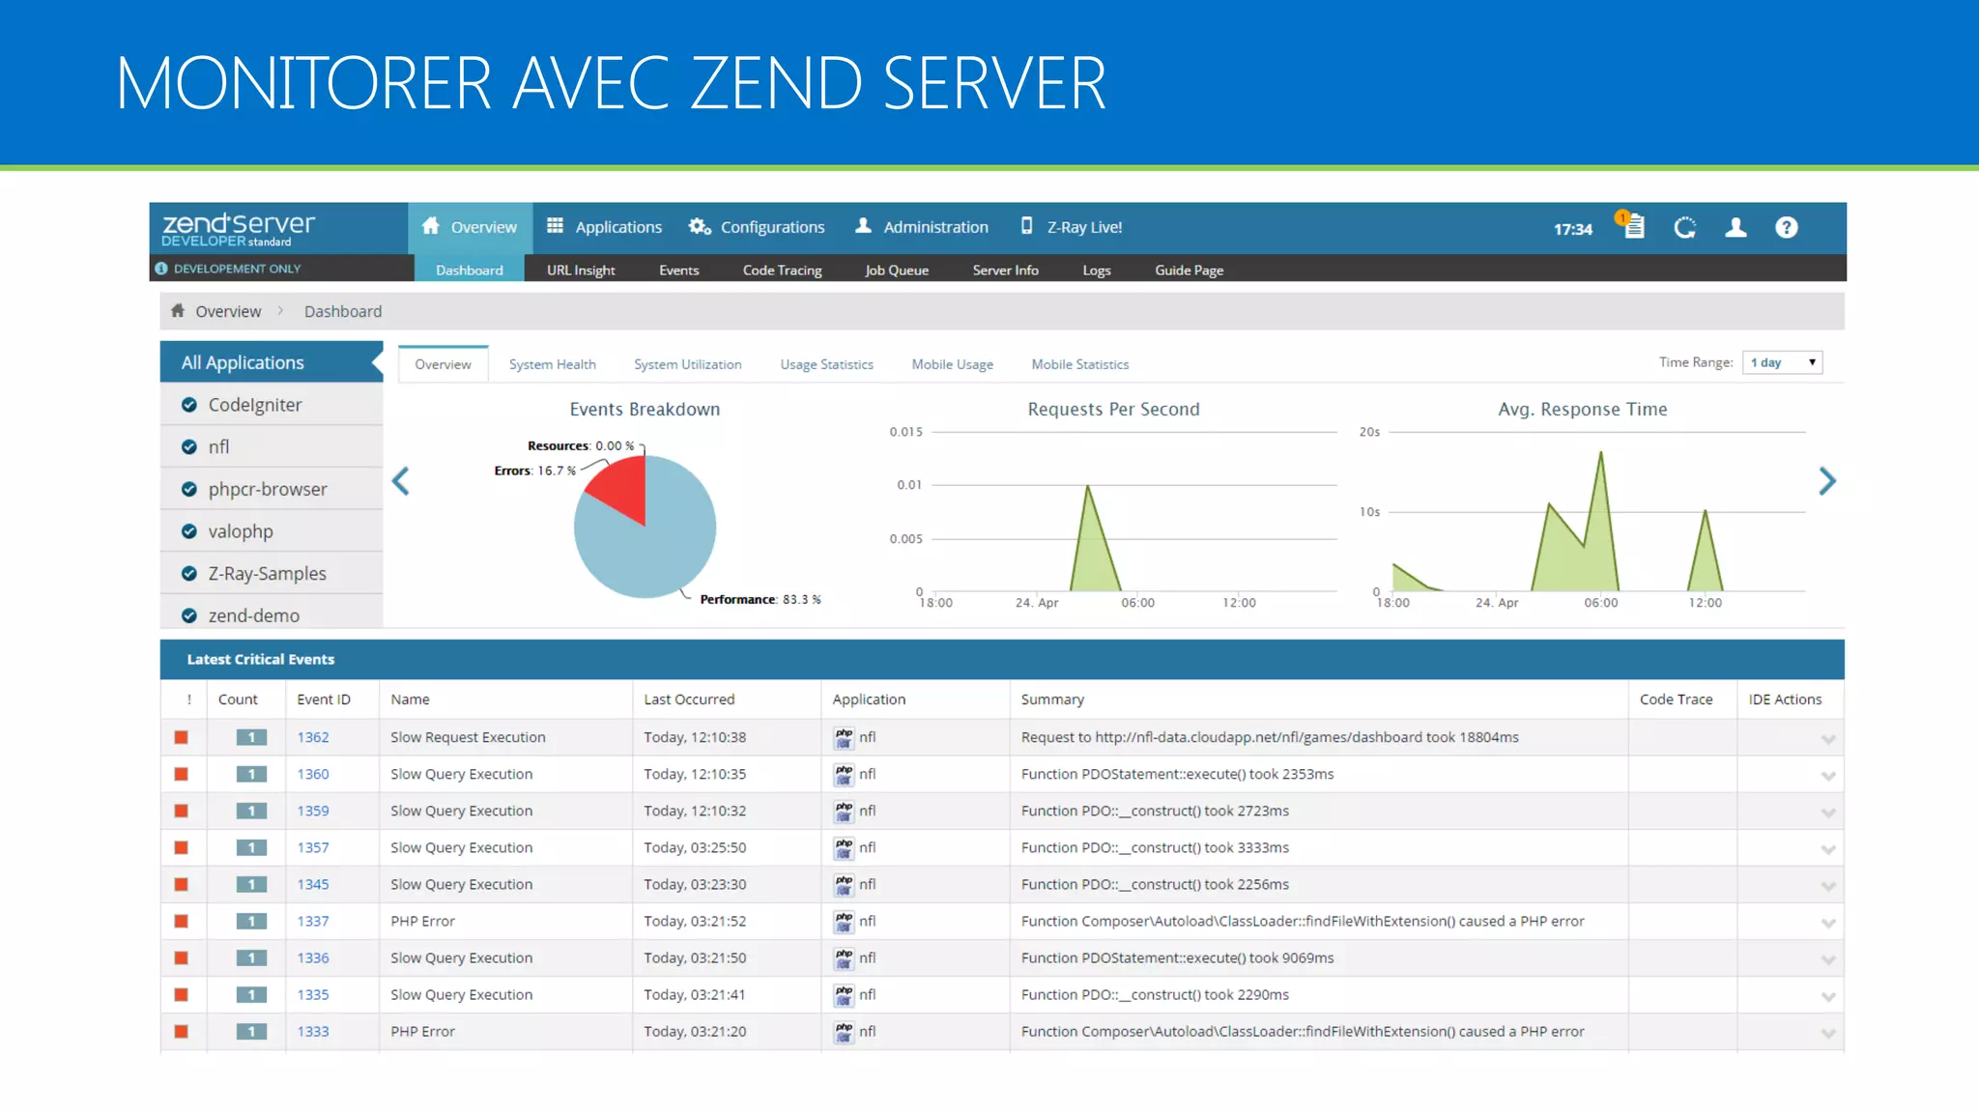Open the Administration menu

click(922, 227)
